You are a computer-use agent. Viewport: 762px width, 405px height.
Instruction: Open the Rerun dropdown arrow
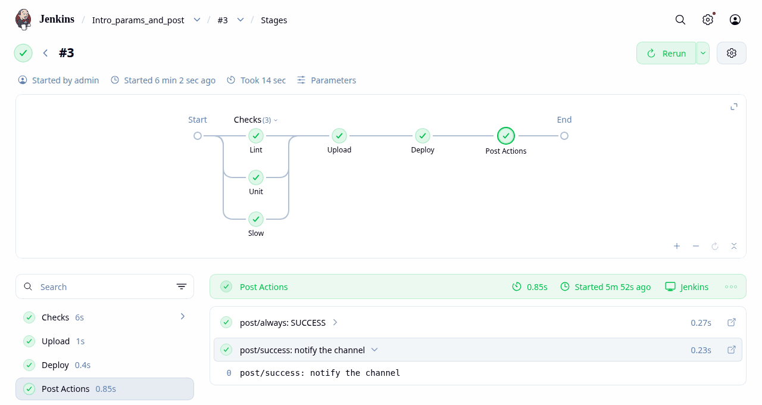click(x=703, y=53)
